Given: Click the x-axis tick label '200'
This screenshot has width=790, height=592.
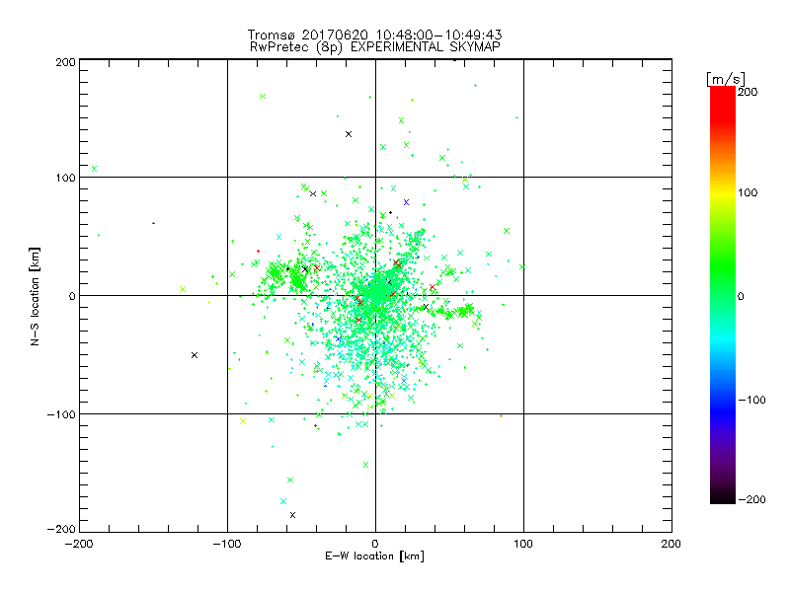Looking at the screenshot, I should [671, 544].
